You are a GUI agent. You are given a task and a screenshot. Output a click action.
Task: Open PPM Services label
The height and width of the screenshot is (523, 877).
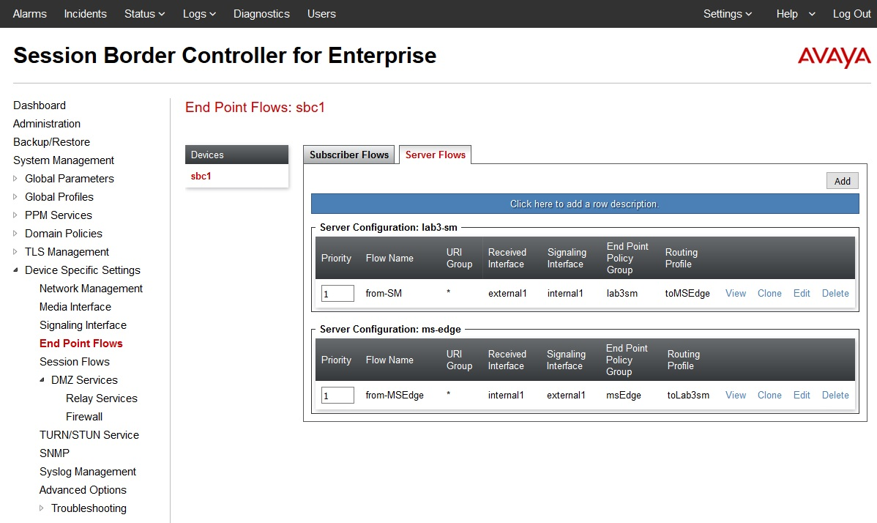pos(58,215)
